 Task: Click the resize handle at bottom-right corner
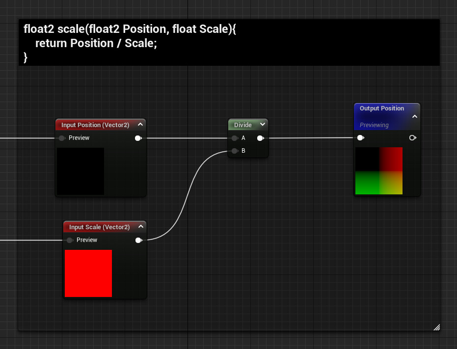pos(436,327)
